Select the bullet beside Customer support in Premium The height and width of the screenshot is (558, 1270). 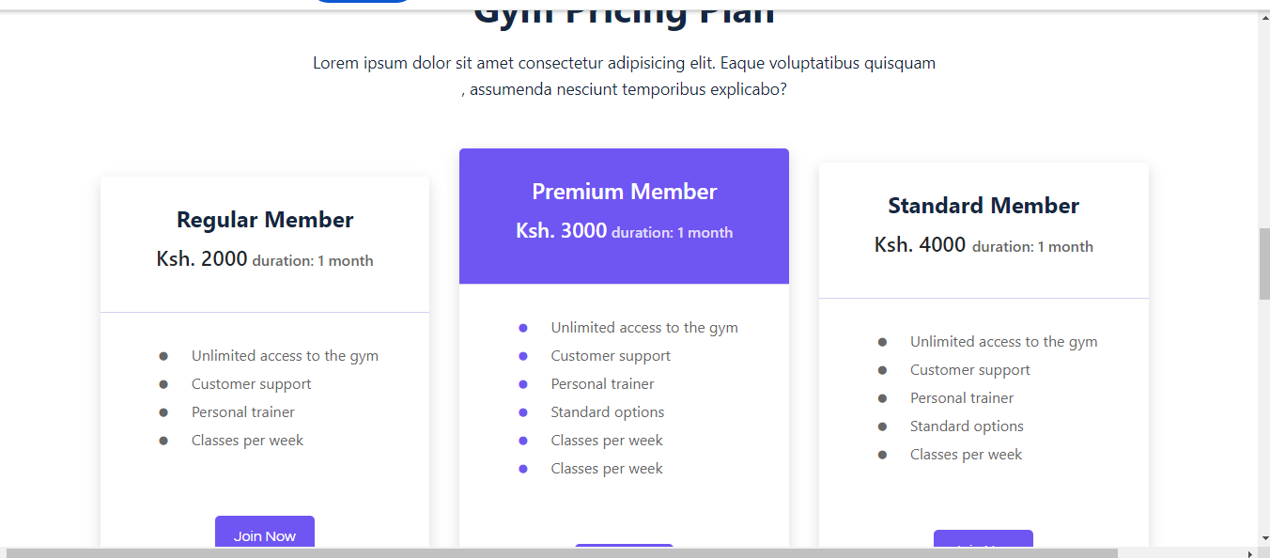[x=522, y=355]
